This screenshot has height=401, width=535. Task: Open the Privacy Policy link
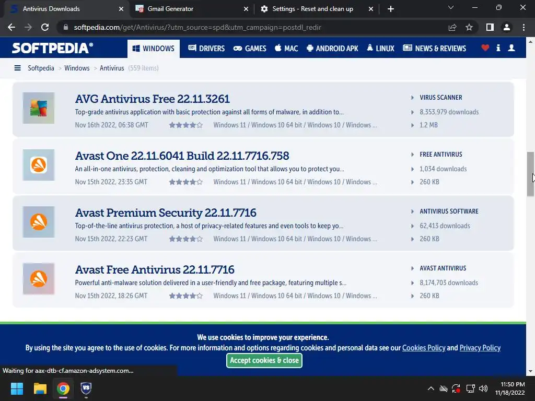[x=480, y=348]
